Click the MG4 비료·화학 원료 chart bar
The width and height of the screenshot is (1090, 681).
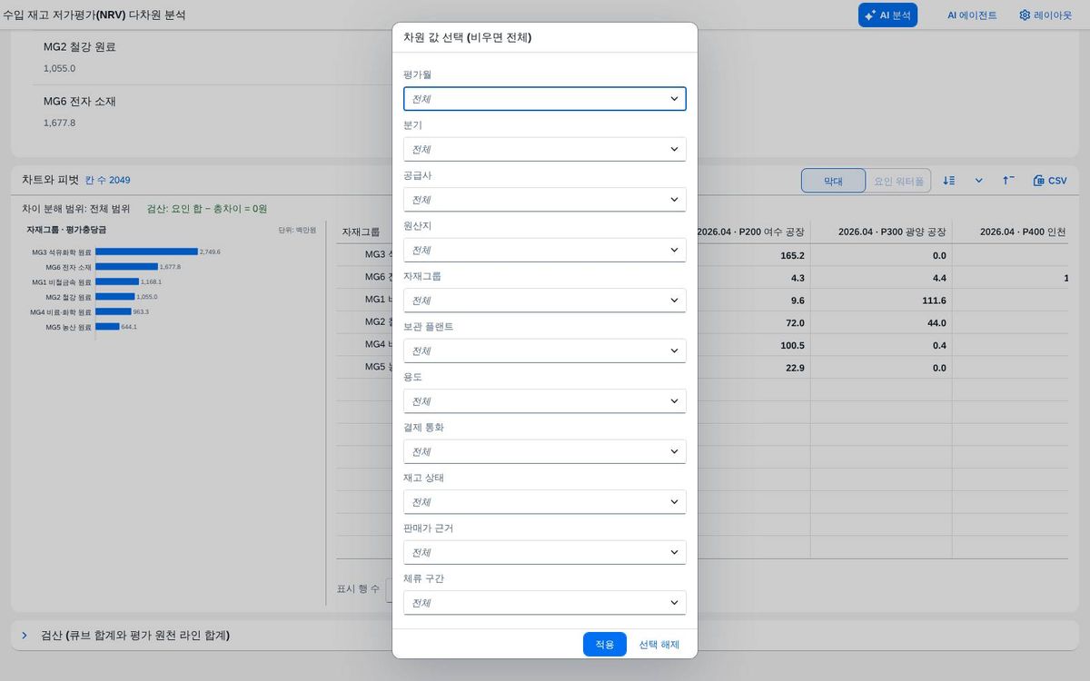[x=114, y=311]
